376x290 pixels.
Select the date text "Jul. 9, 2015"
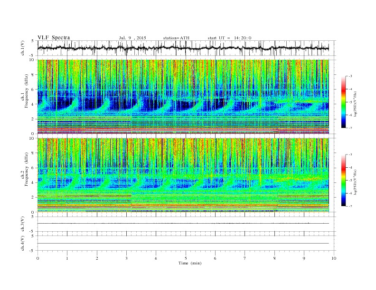point(132,38)
